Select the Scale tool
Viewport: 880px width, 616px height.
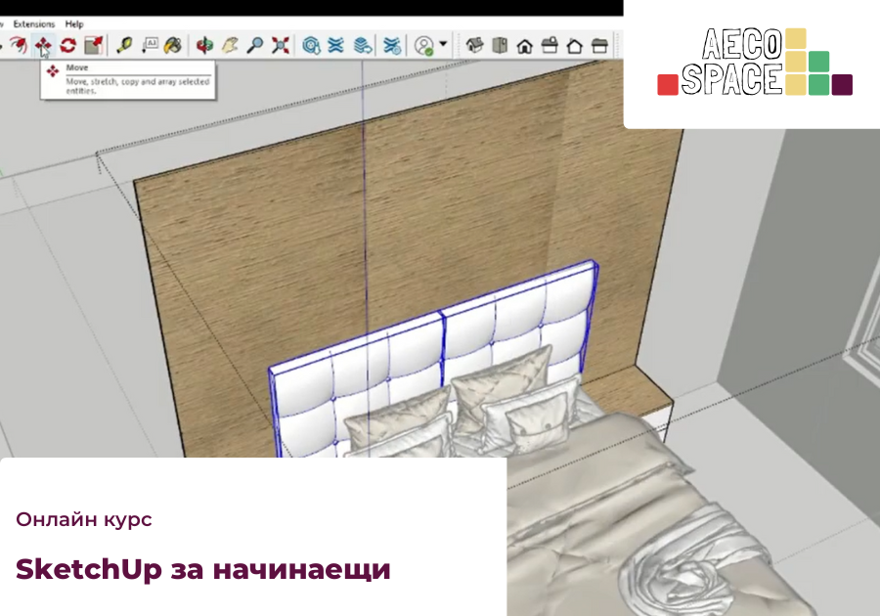tap(93, 44)
